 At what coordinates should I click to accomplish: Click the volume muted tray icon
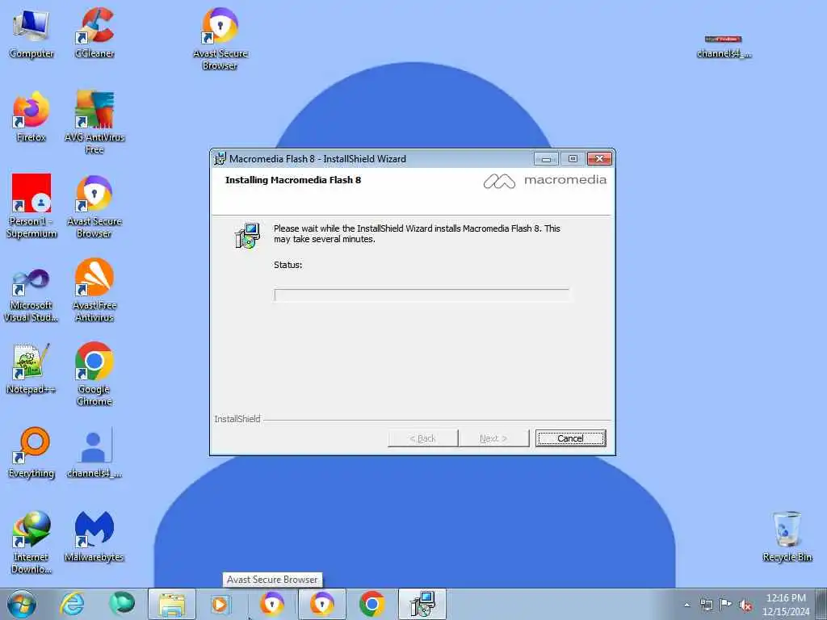coord(745,605)
